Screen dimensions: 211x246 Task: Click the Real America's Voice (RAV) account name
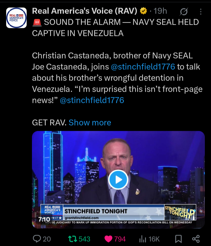click(x=85, y=11)
